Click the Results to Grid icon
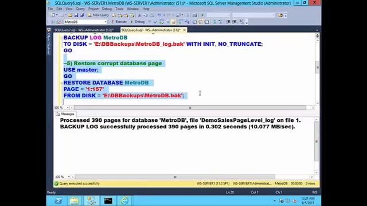Viewport: 367px width, 206px height. click(201, 22)
